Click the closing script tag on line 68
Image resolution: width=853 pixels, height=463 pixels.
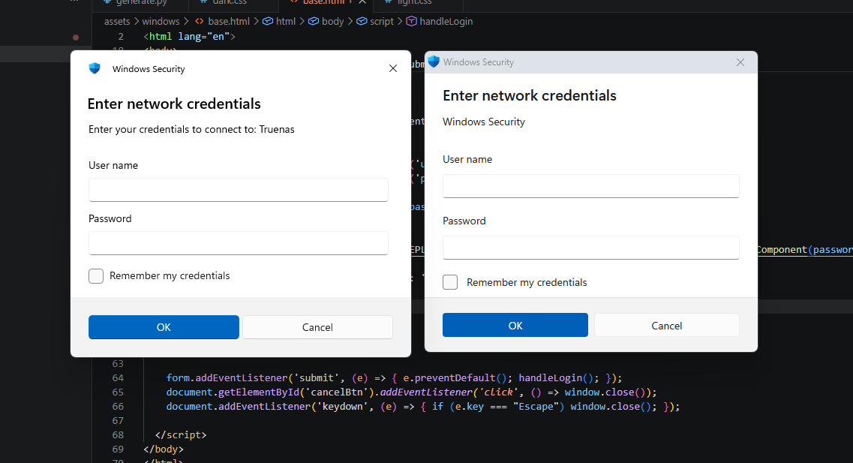pos(181,434)
